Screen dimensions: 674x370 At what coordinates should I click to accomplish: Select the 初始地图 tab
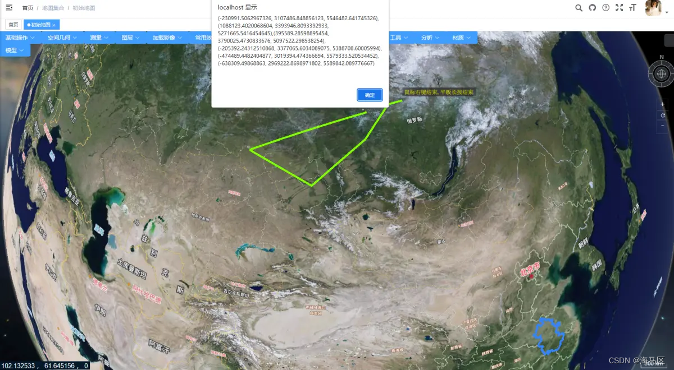[40, 25]
